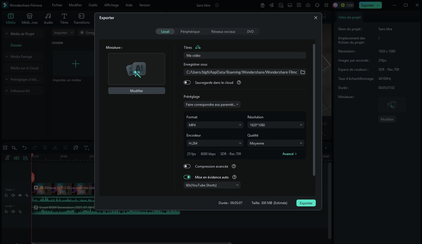Screen dimensions: 422x244
Task: Click the 1300 credits indicator
Action: (x=347, y=5)
